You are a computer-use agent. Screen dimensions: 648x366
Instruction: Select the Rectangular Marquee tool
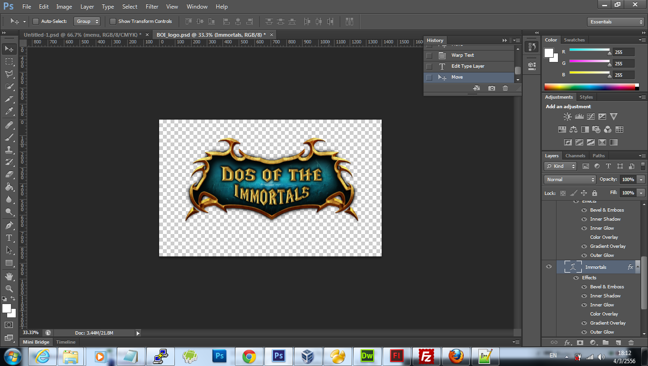click(9, 61)
